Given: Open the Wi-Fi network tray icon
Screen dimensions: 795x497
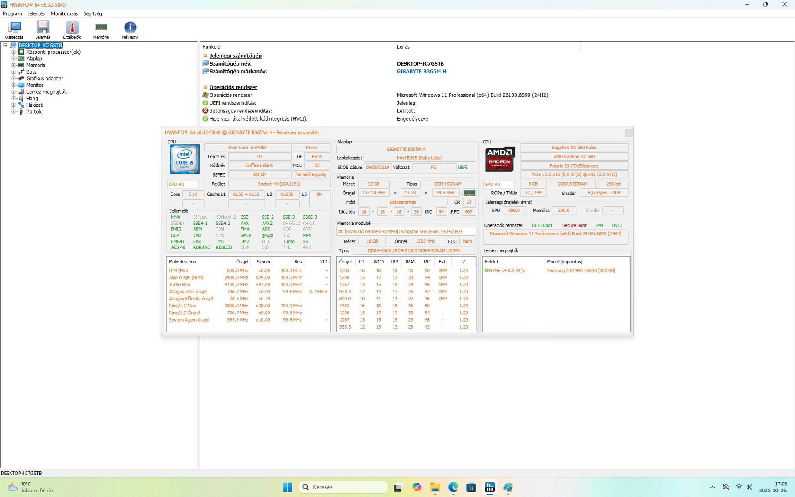Looking at the screenshot, I should (x=739, y=487).
